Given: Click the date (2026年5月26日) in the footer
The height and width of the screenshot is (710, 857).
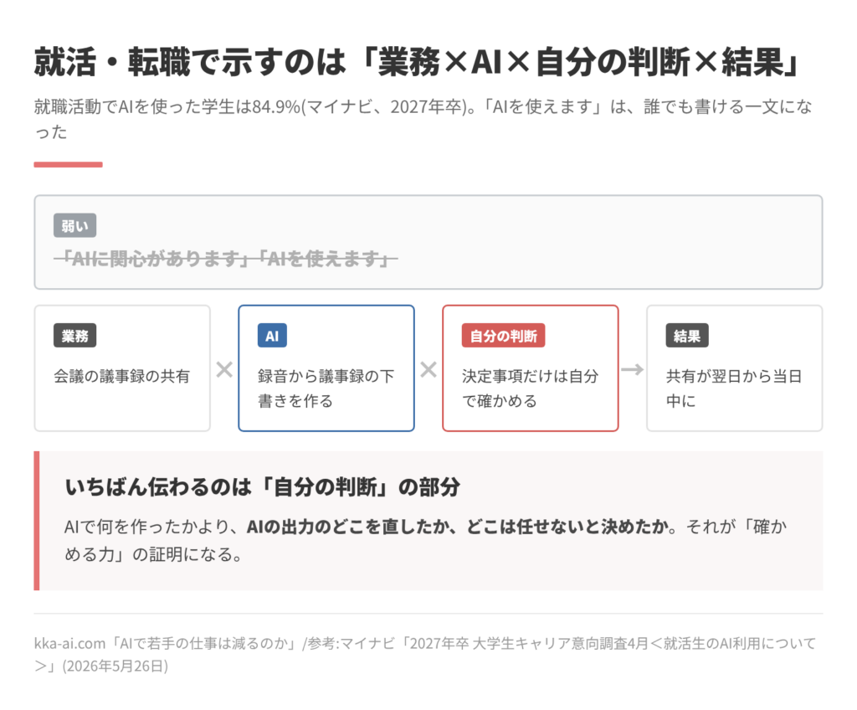Looking at the screenshot, I should click(115, 666).
